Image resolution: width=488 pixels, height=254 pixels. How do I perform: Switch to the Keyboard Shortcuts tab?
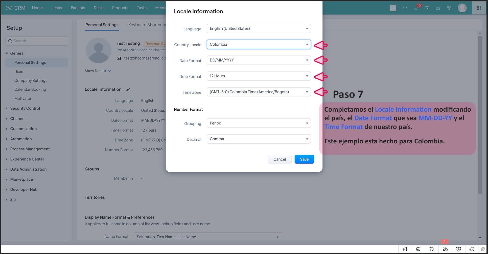coord(147,25)
